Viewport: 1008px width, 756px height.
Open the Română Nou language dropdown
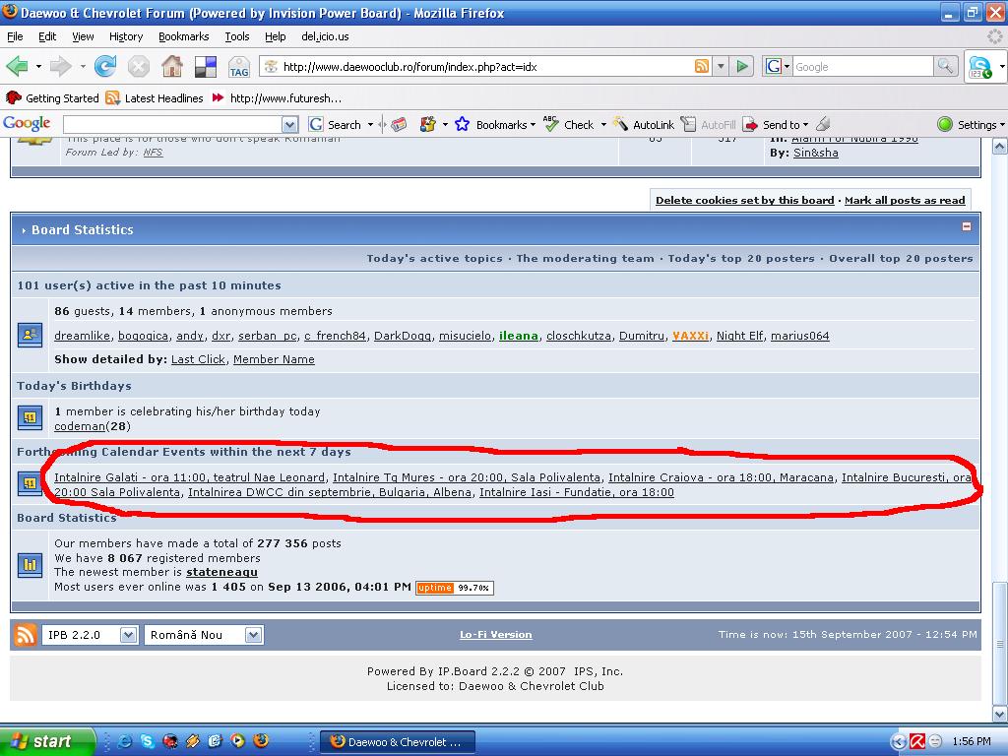click(253, 635)
